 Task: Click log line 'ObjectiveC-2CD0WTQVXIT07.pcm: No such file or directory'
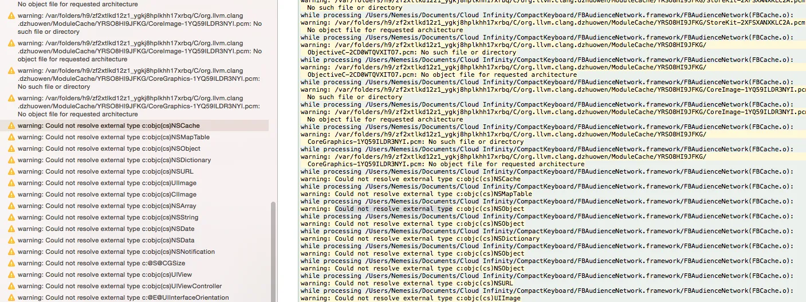(x=411, y=52)
